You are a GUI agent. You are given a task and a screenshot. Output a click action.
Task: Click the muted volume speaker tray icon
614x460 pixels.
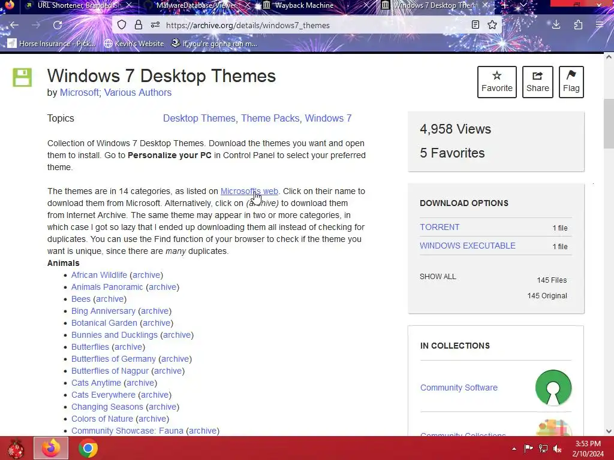[557, 449]
